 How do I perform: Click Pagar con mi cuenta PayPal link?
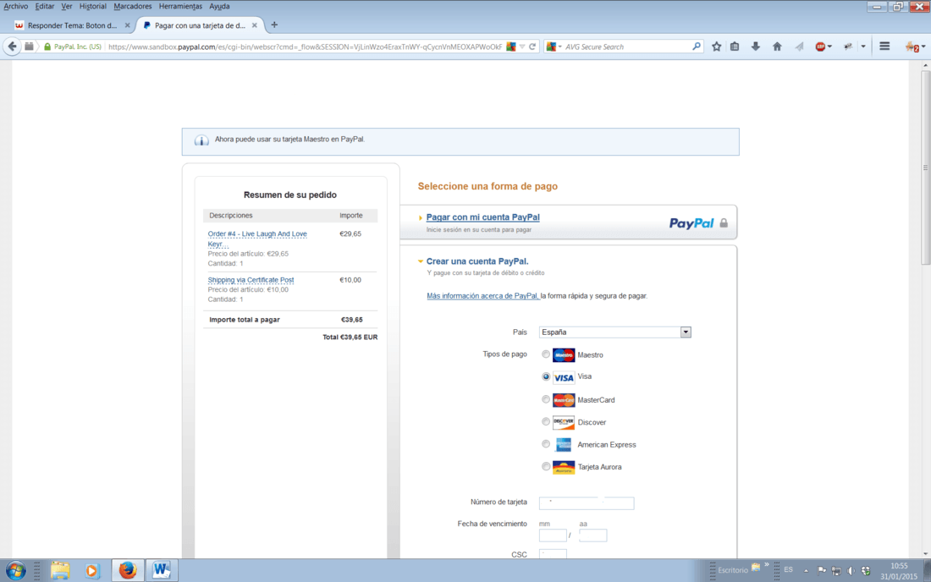point(482,217)
